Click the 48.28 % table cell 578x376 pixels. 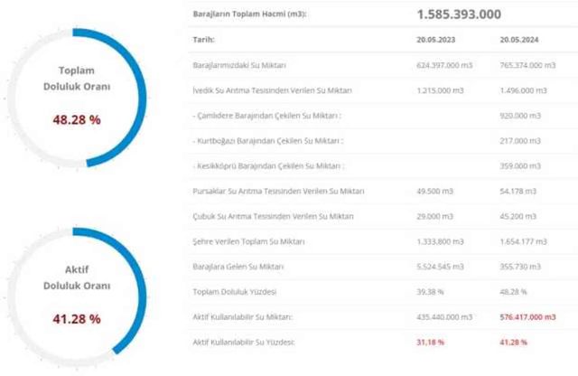tap(514, 292)
